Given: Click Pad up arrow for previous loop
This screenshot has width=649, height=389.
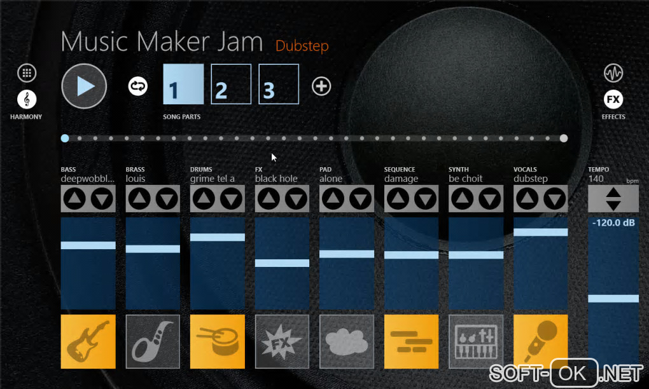Looking at the screenshot, I should pos(333,199).
